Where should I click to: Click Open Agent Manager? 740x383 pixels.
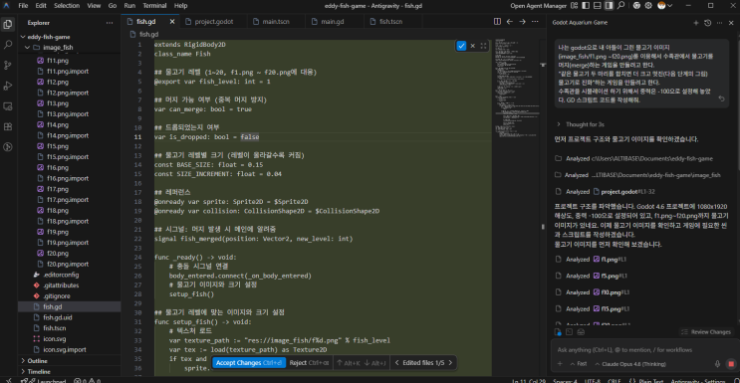[x=539, y=6]
